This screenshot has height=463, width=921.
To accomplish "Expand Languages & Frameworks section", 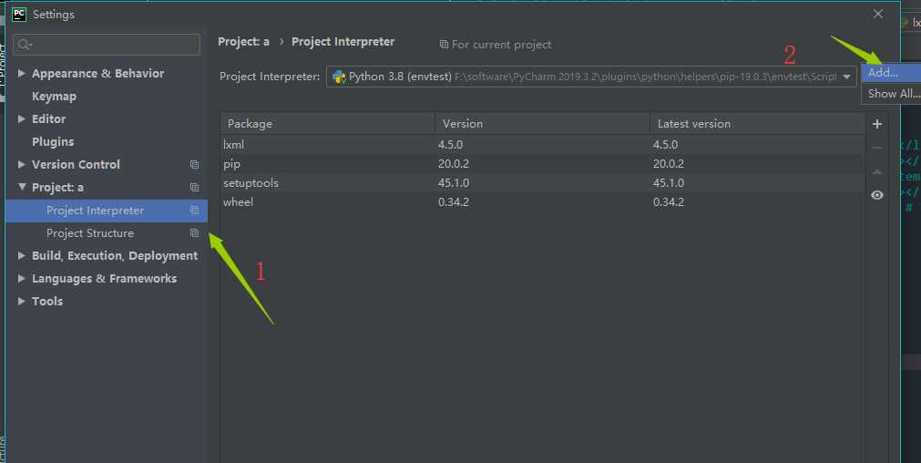I will [x=22, y=279].
